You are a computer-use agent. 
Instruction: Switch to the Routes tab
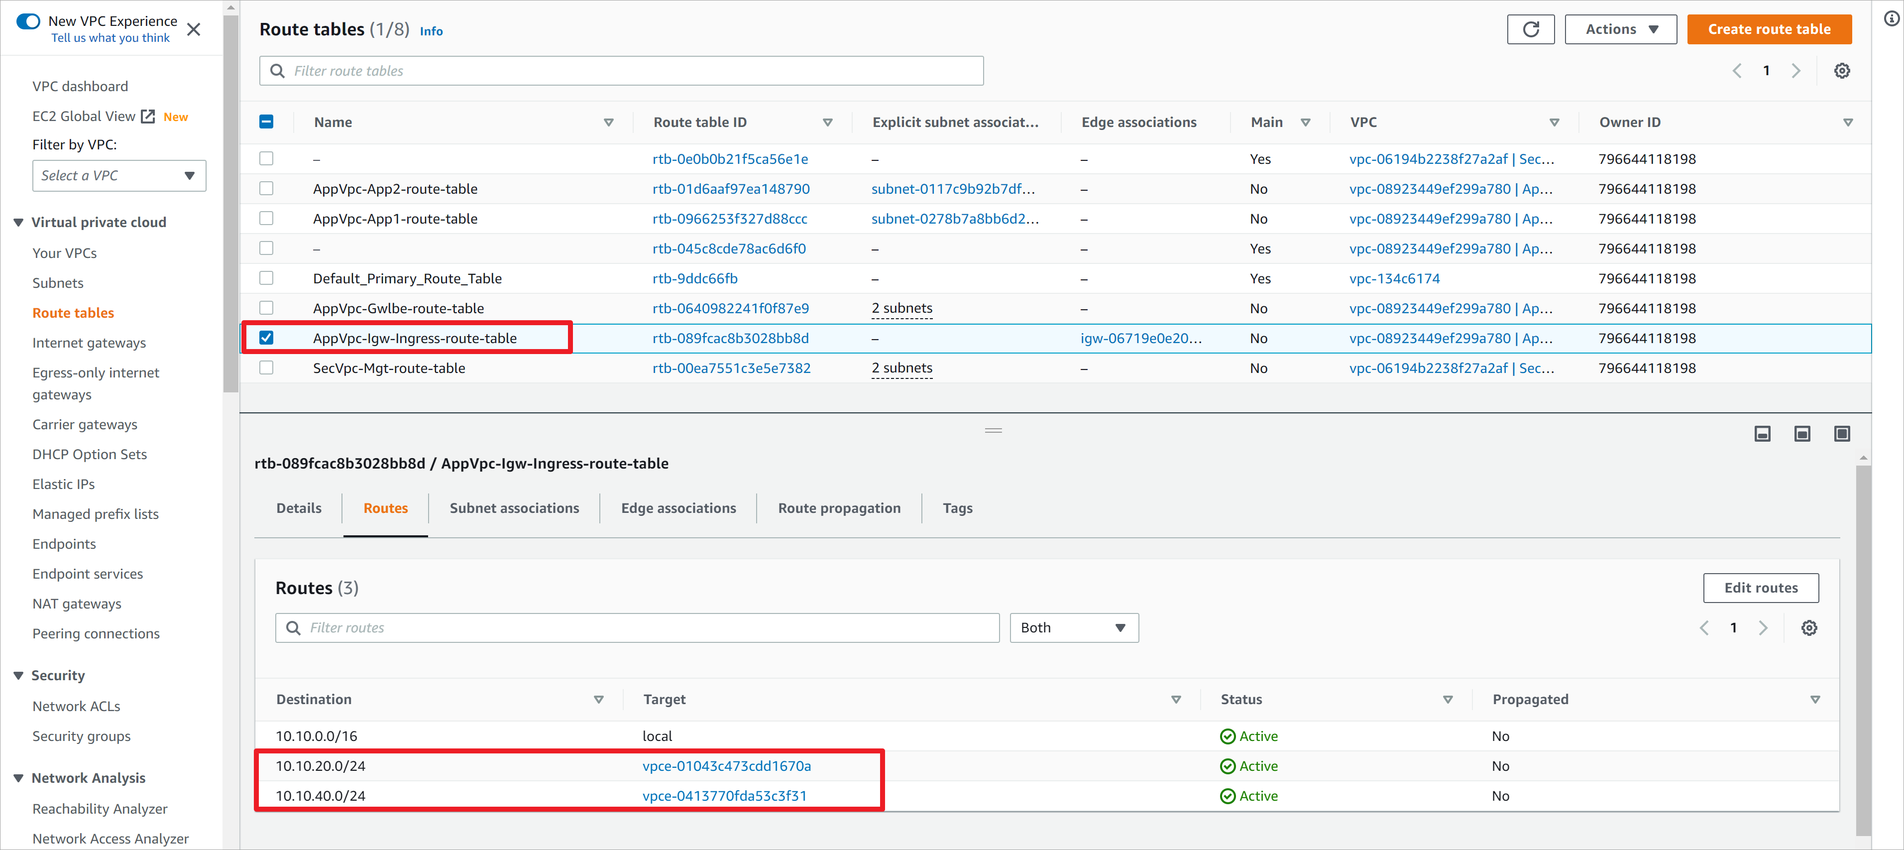point(385,508)
